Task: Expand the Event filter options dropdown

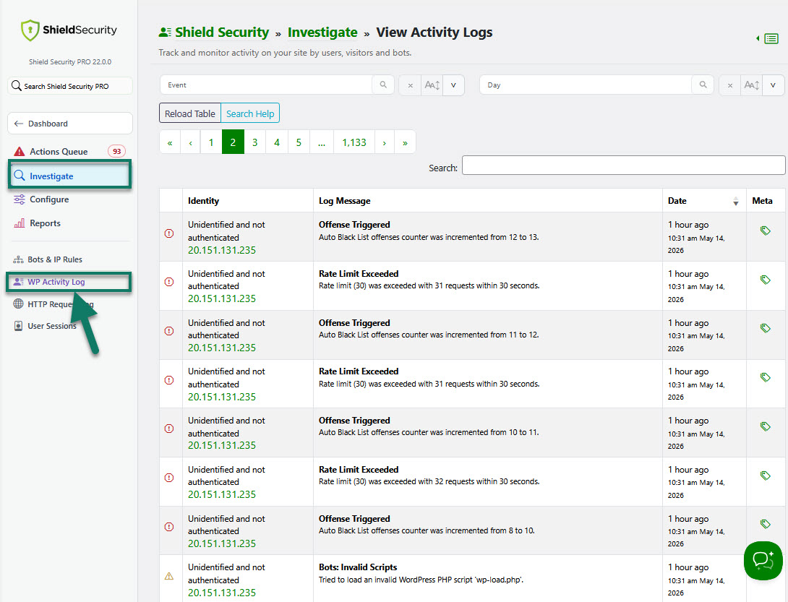Action: [453, 85]
